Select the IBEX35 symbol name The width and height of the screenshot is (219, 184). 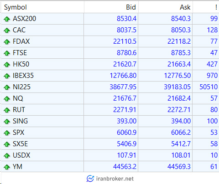click(x=23, y=76)
